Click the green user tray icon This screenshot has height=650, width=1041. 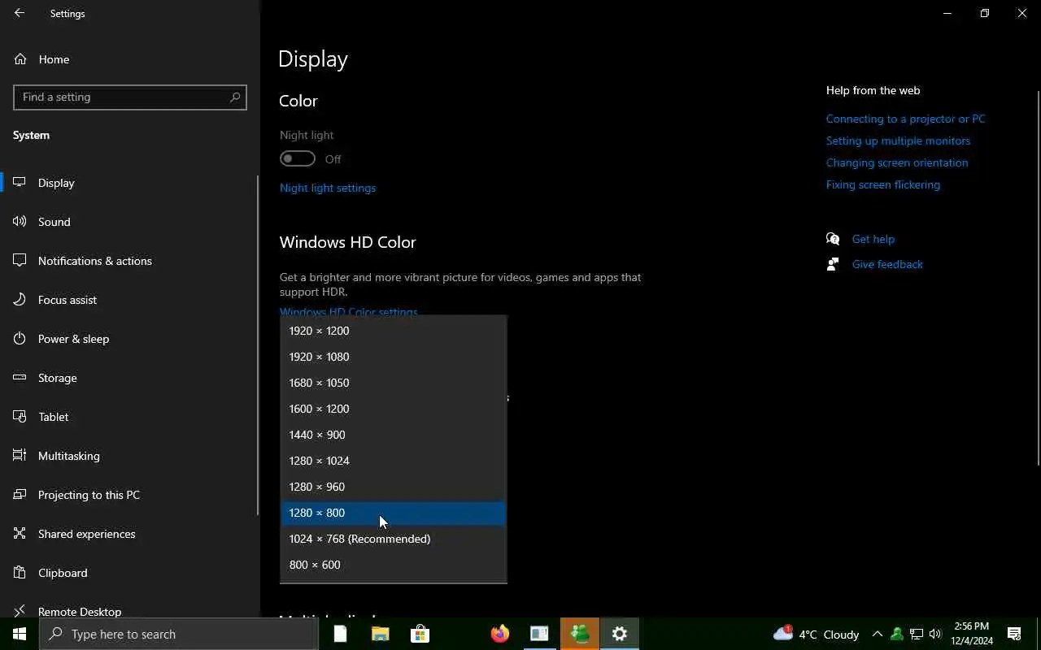pyautogui.click(x=897, y=634)
